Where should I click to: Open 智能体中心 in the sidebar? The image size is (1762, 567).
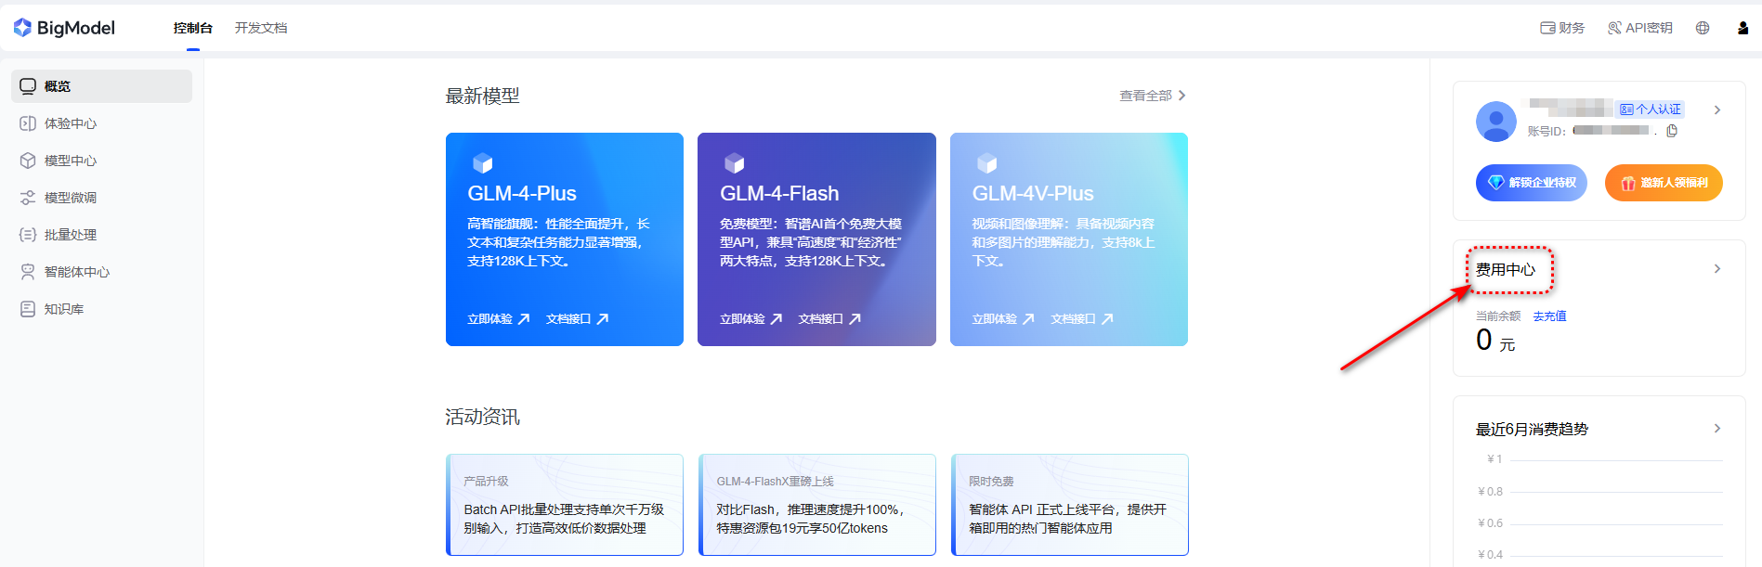(76, 272)
